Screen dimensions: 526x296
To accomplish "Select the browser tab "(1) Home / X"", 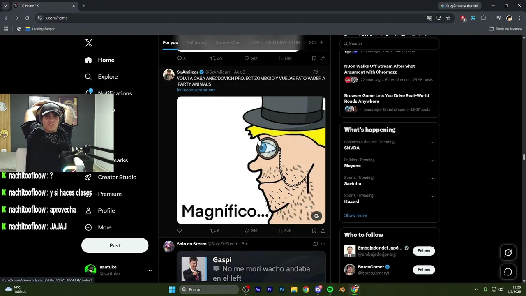I will tap(44, 6).
